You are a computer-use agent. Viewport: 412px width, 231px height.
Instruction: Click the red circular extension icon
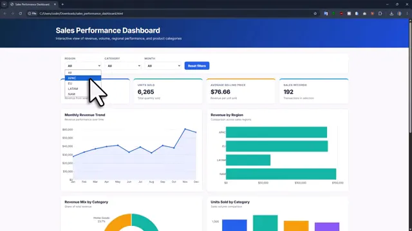341,13
